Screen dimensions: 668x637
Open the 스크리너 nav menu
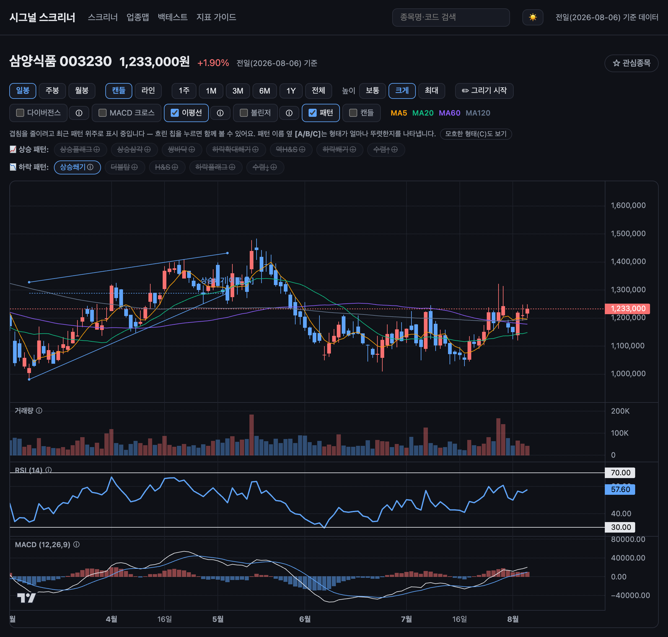(x=103, y=17)
